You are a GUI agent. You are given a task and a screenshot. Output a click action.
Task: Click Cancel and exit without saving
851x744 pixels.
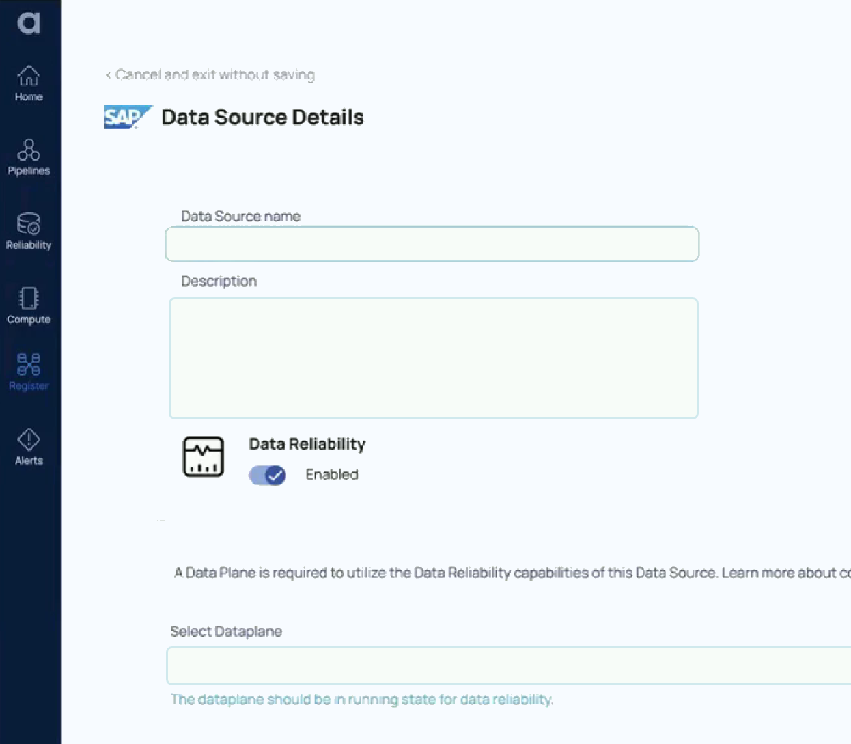coord(210,74)
